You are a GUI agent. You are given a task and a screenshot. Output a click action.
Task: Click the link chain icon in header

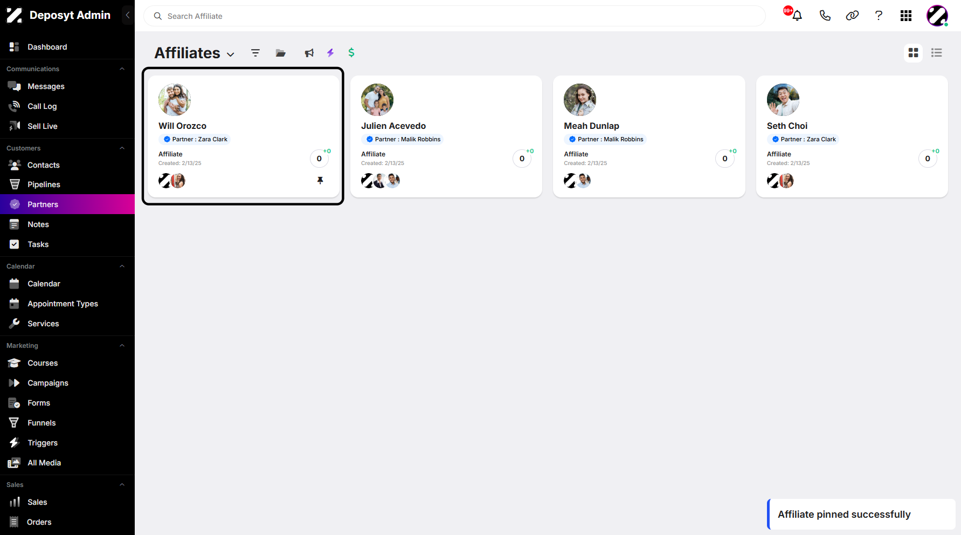pyautogui.click(x=852, y=16)
